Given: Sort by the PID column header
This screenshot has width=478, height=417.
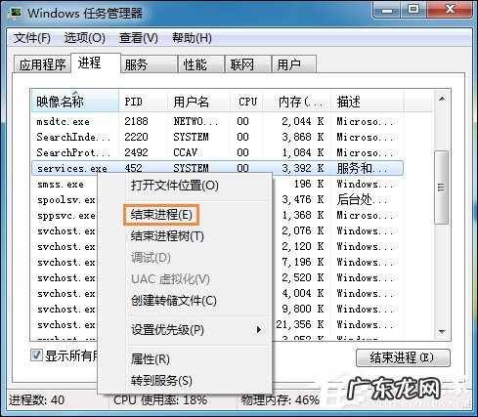Looking at the screenshot, I should (x=144, y=102).
